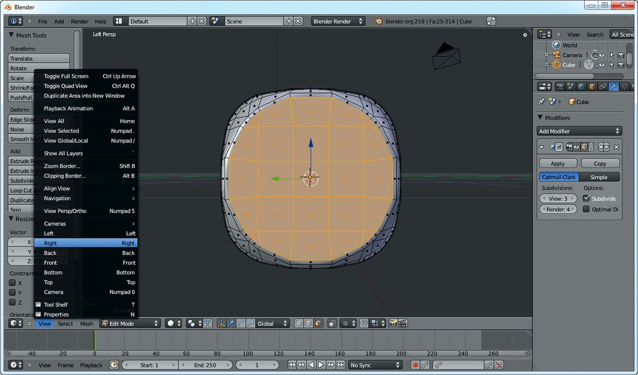Select the scale manipulator icon
The image size is (638, 375).
251,323
